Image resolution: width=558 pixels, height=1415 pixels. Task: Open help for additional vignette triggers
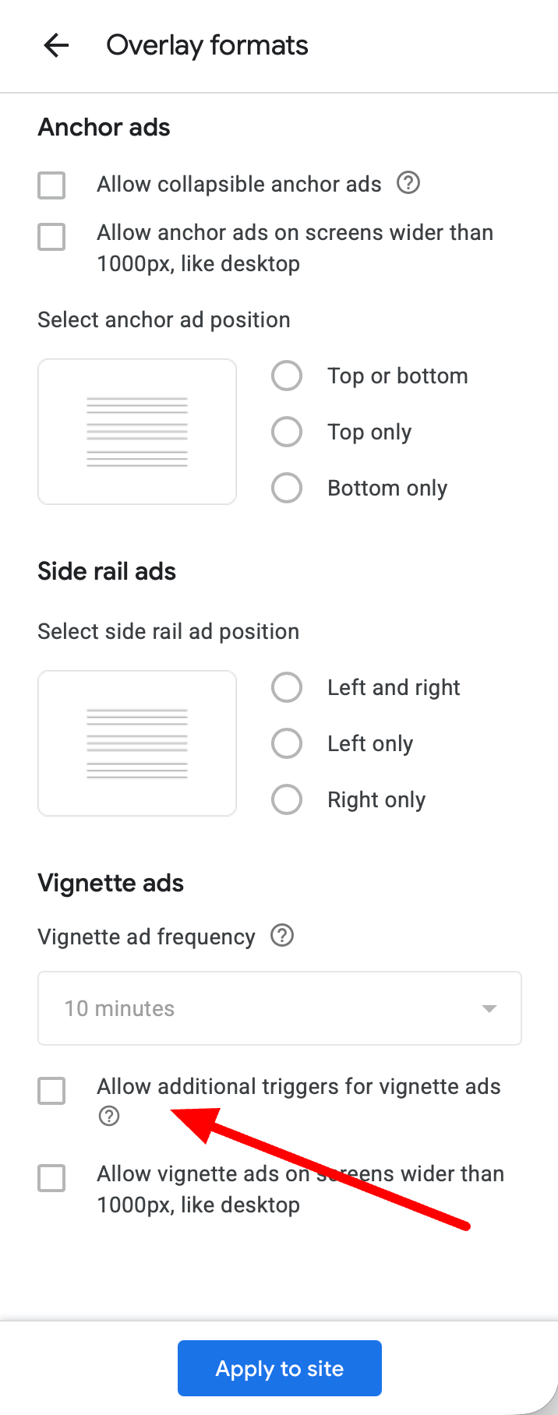coord(108,1116)
